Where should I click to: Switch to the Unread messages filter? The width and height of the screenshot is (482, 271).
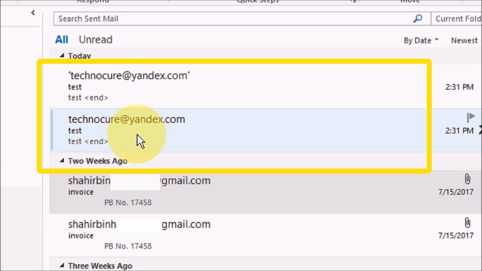click(x=96, y=40)
